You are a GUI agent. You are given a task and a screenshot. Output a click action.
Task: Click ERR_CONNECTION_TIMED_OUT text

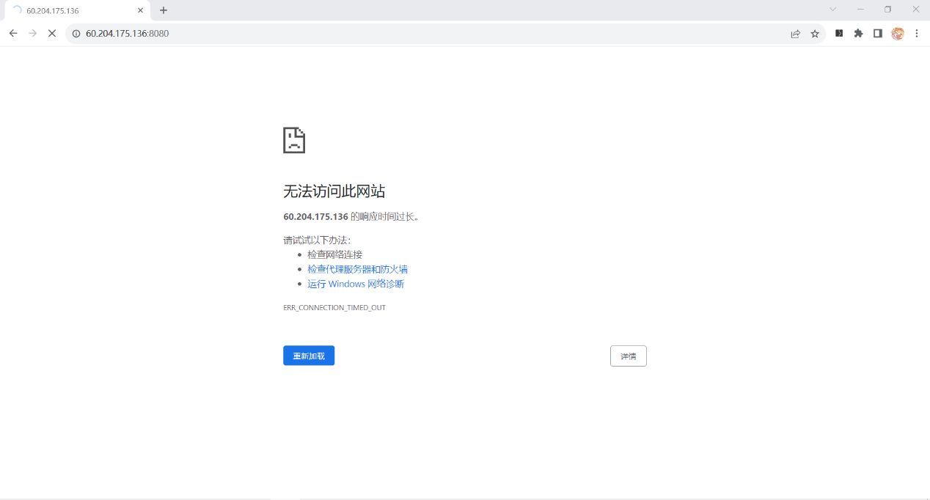click(x=334, y=308)
